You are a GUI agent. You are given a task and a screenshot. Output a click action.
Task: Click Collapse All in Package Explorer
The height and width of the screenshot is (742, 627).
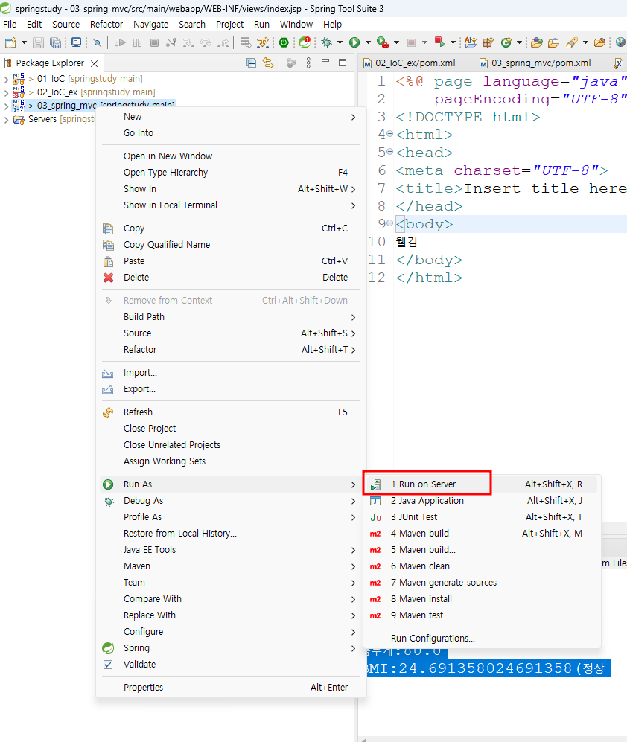tap(252, 63)
